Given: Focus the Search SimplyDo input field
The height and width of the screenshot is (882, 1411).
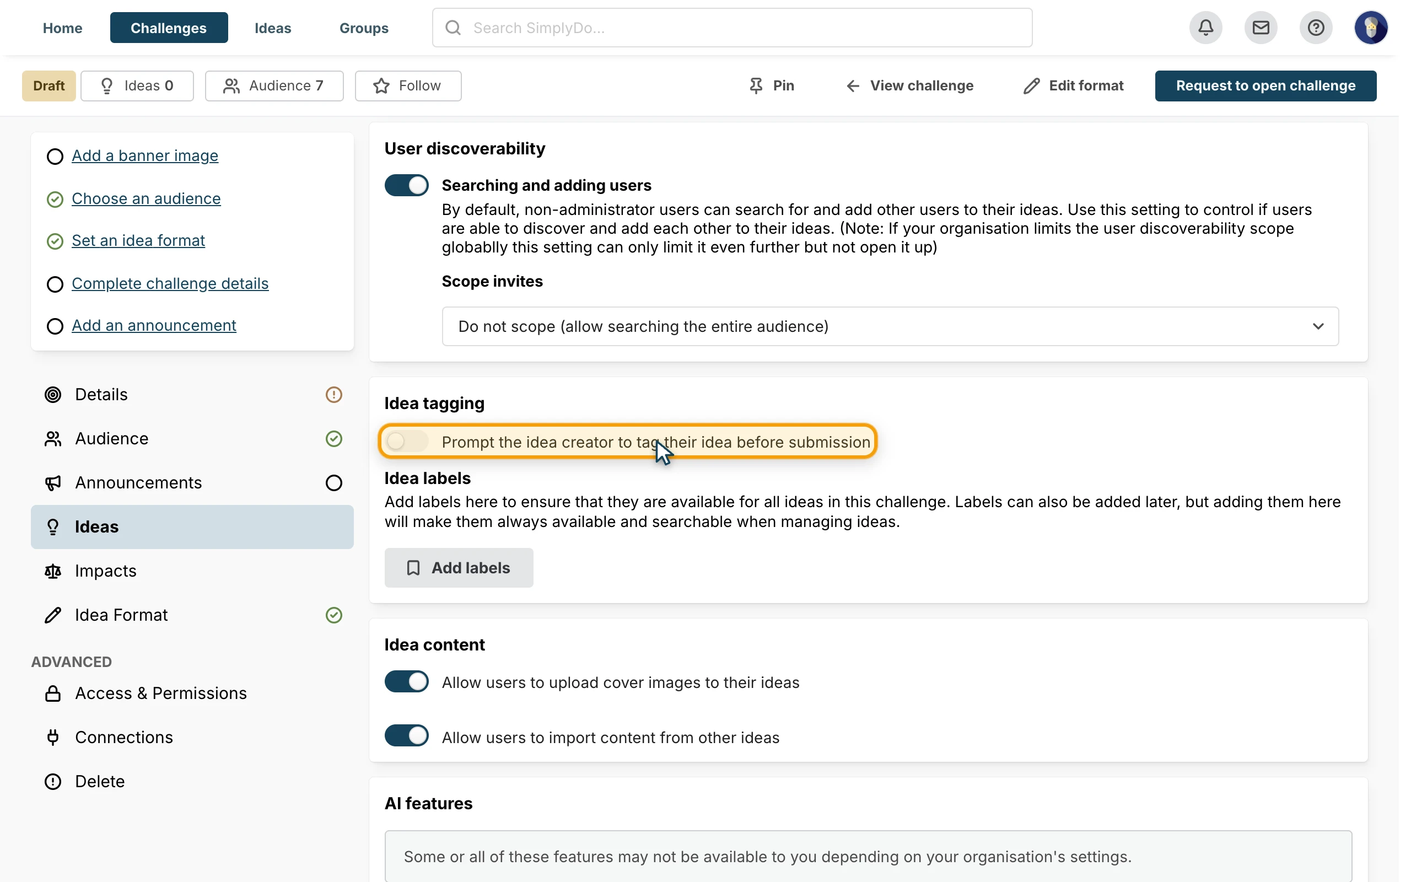Looking at the screenshot, I should (x=732, y=28).
